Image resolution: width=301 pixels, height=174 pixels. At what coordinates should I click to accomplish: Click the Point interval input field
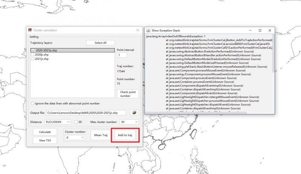coord(122,55)
